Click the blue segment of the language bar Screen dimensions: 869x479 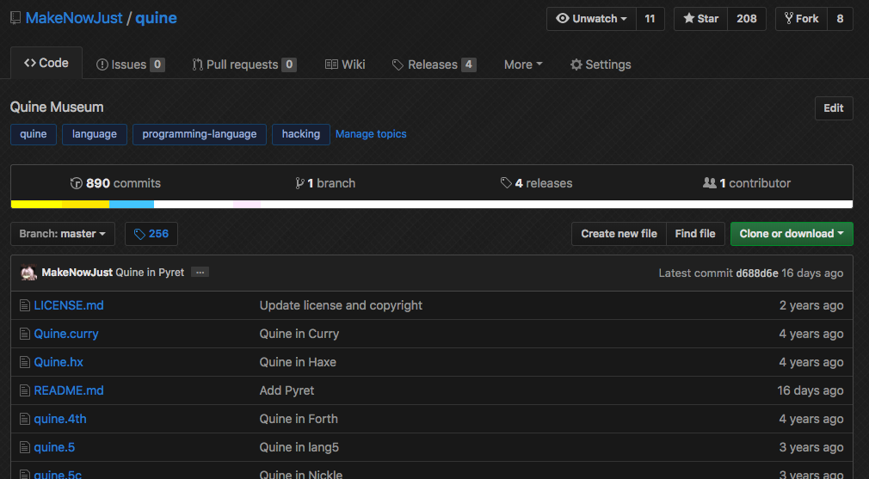point(132,205)
